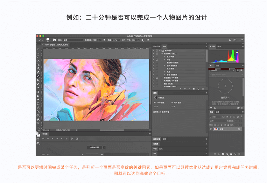Switch to the 调整 tab

(217, 66)
